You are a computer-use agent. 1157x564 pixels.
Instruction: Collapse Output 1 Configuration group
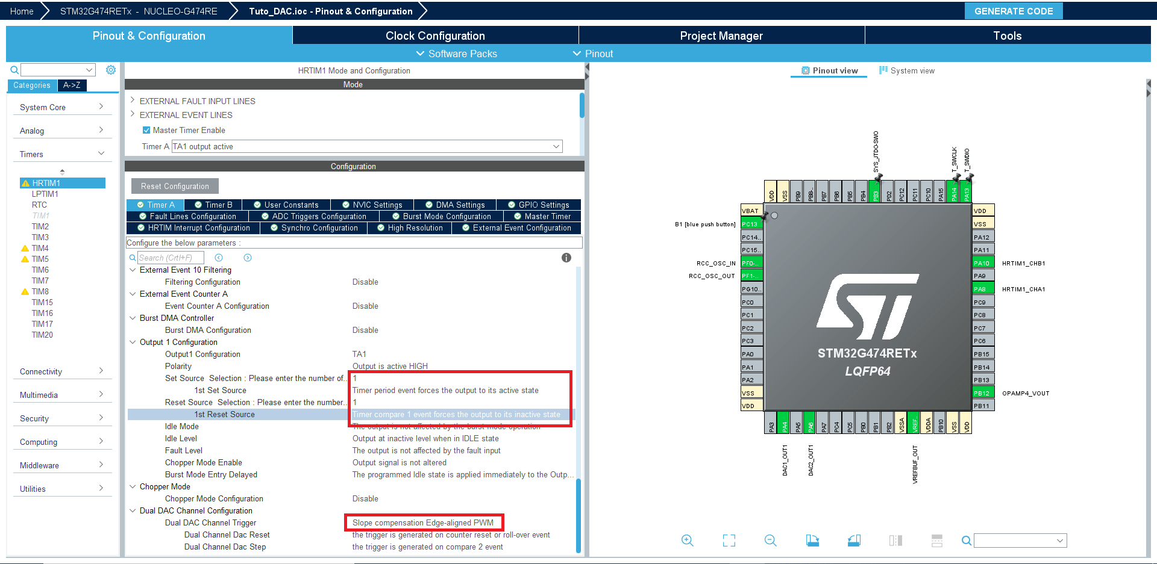(133, 342)
